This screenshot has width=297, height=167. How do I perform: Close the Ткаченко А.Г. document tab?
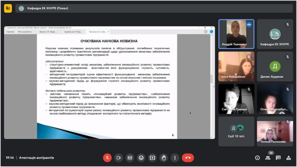tap(108, 32)
